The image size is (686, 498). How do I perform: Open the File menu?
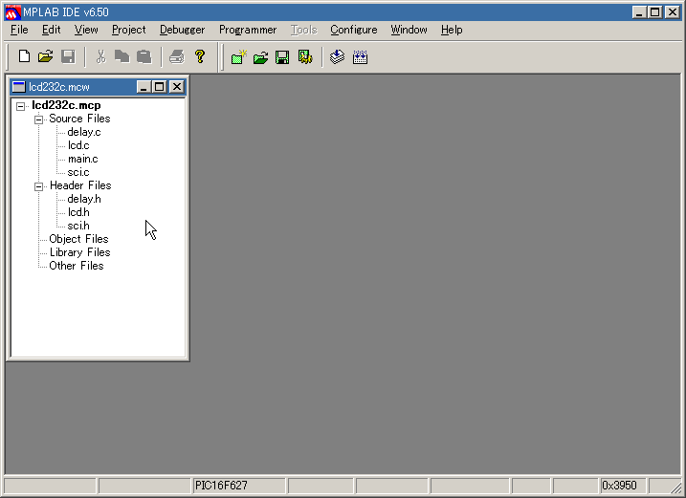[19, 30]
